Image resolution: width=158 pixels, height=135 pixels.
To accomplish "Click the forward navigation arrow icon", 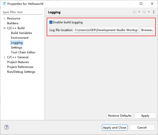I will coord(144,12).
